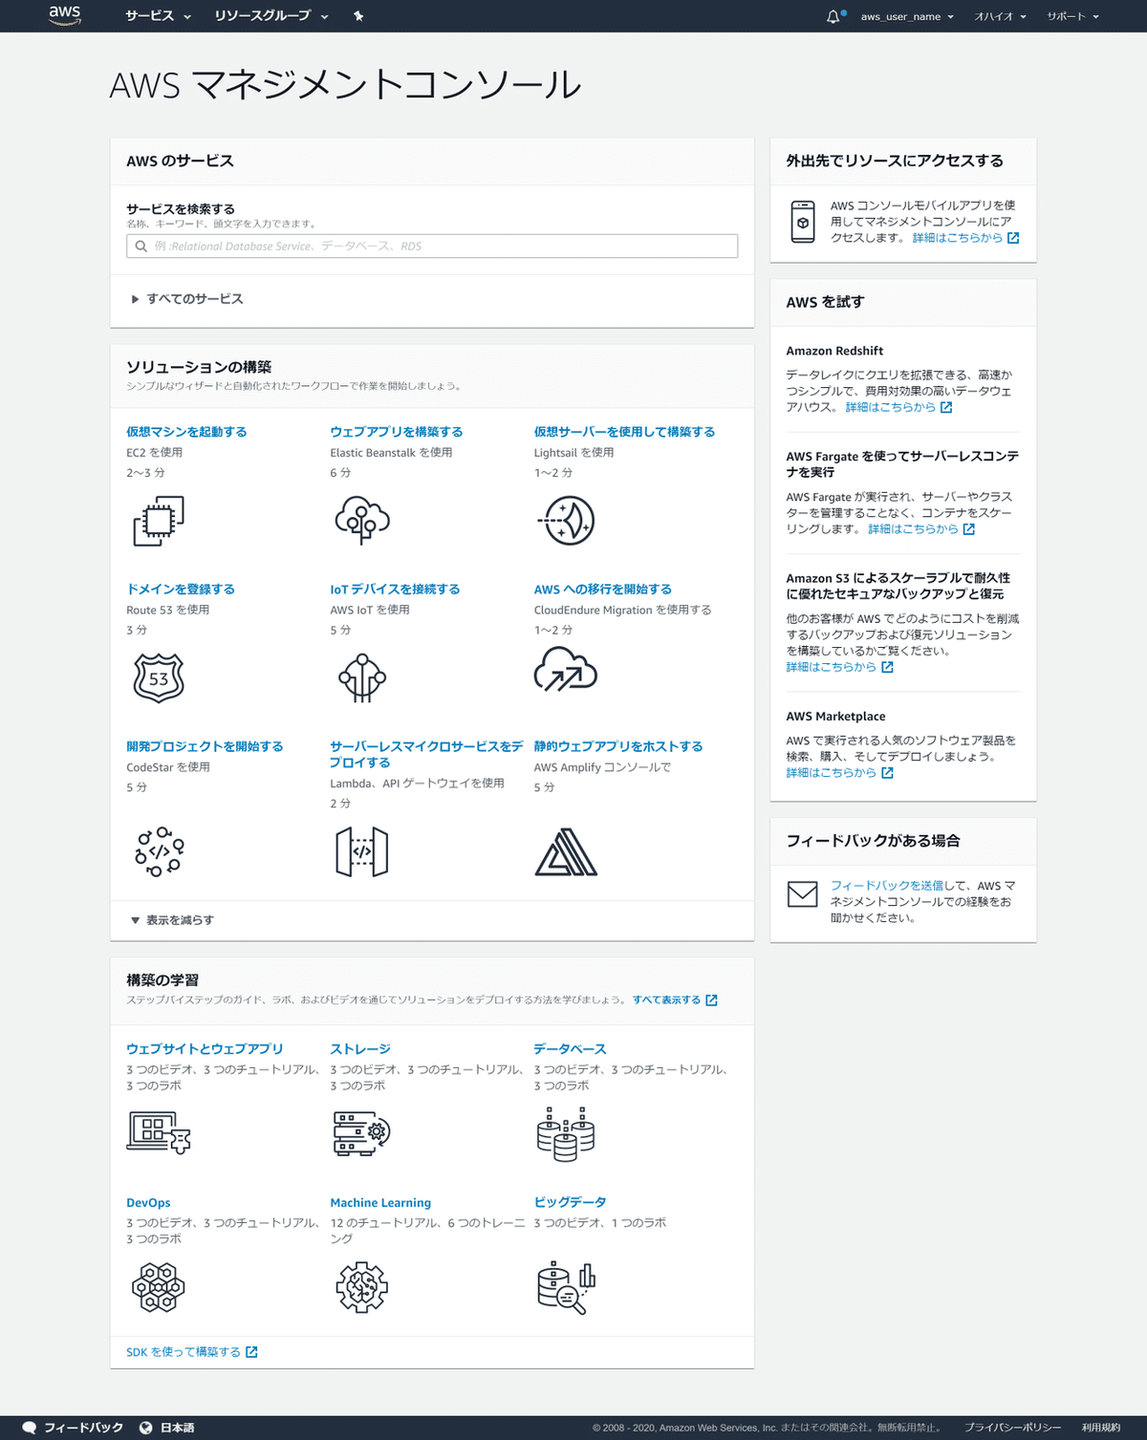
Task: Open the サポート dropdown menu
Action: click(1072, 16)
